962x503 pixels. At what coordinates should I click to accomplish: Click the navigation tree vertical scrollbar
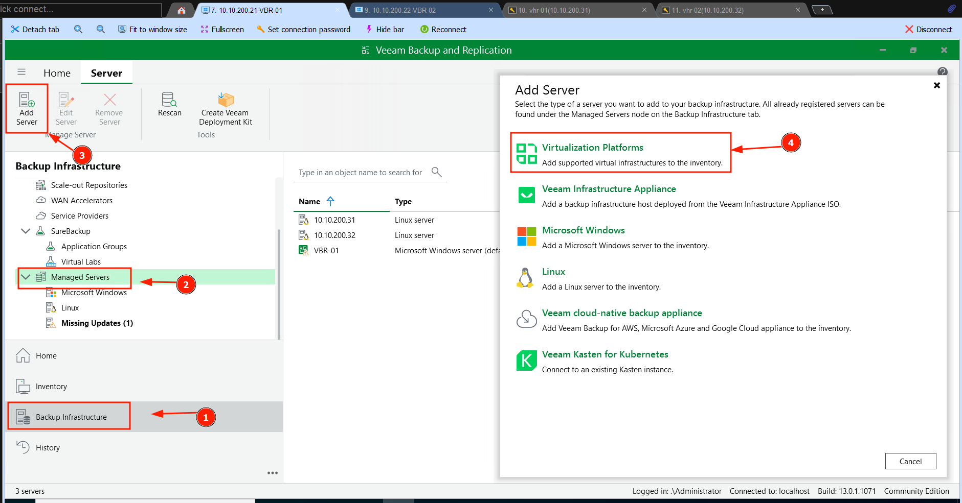click(279, 284)
